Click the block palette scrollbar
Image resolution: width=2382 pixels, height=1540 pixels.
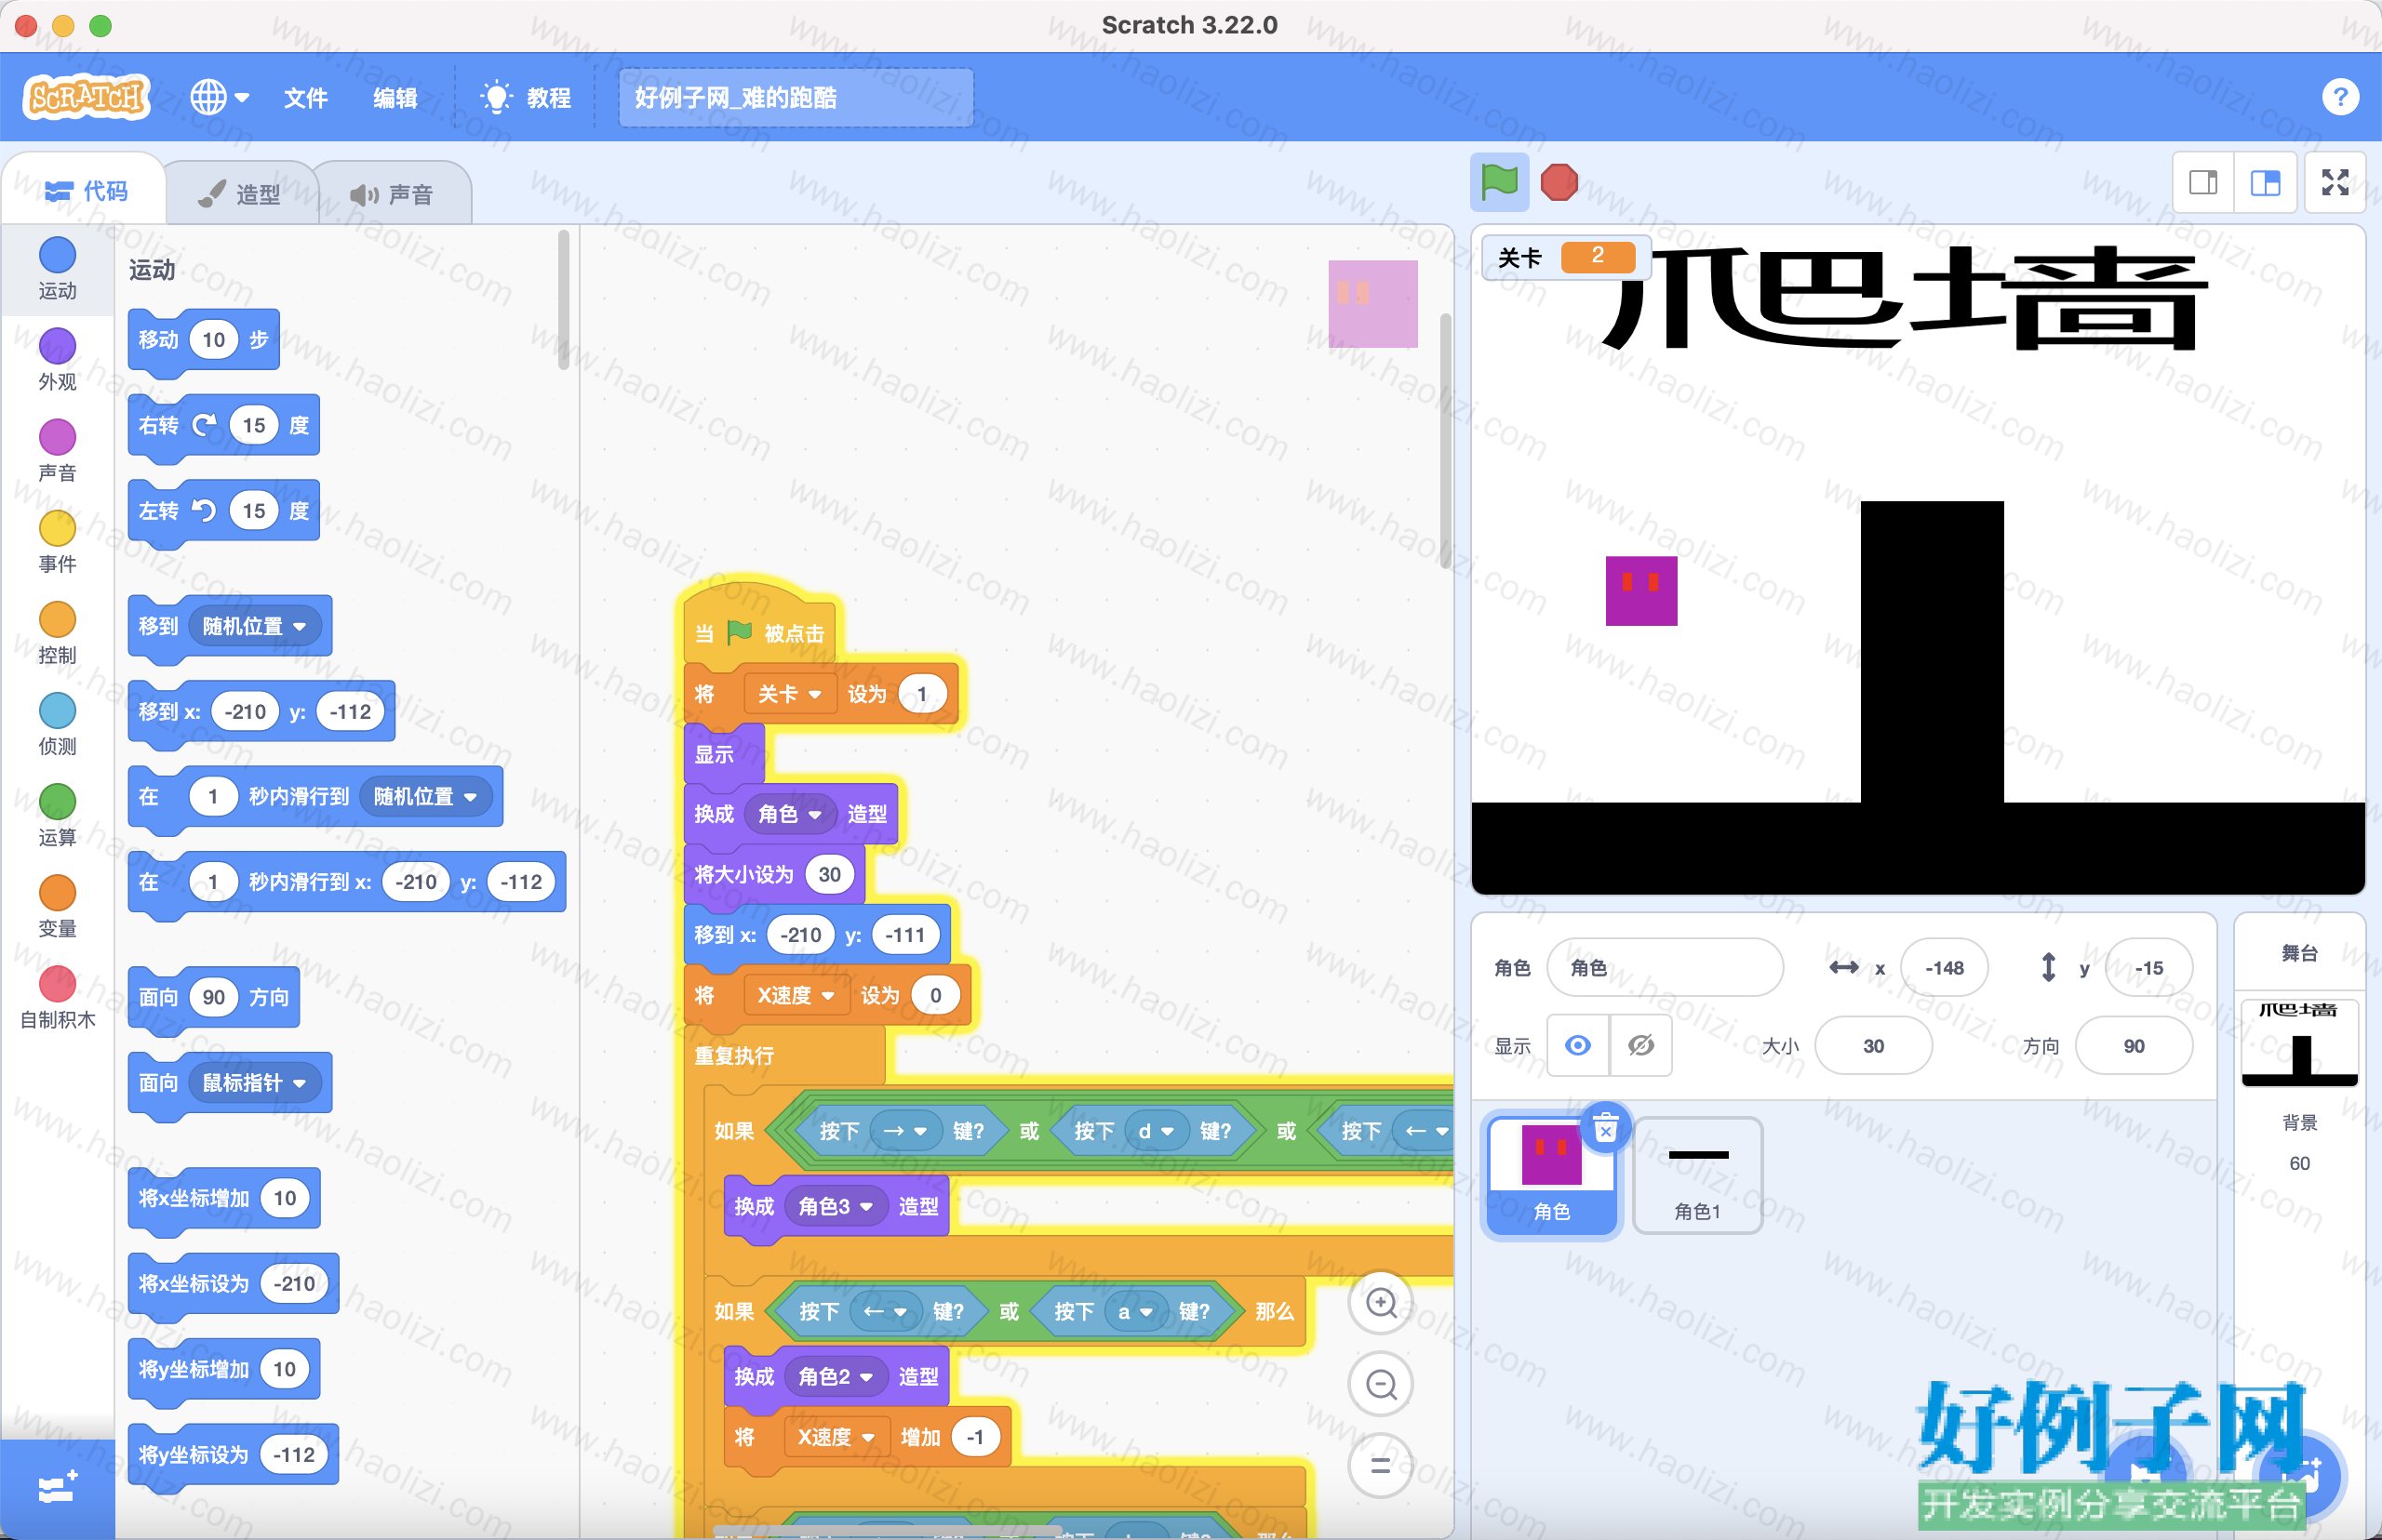(x=563, y=300)
